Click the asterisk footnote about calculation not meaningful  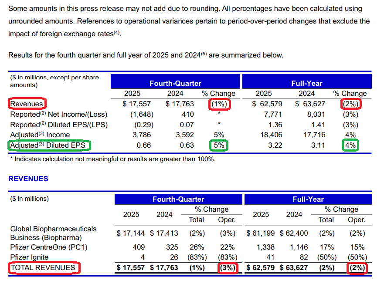(x=112, y=159)
